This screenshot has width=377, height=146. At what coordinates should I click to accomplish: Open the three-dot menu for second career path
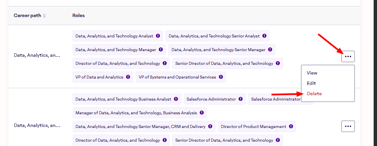348,126
